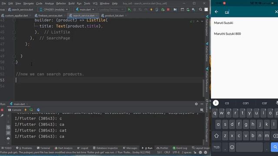278x156 pixels.
Task: Open the Project Structure folder icon
Action: [175, 10]
